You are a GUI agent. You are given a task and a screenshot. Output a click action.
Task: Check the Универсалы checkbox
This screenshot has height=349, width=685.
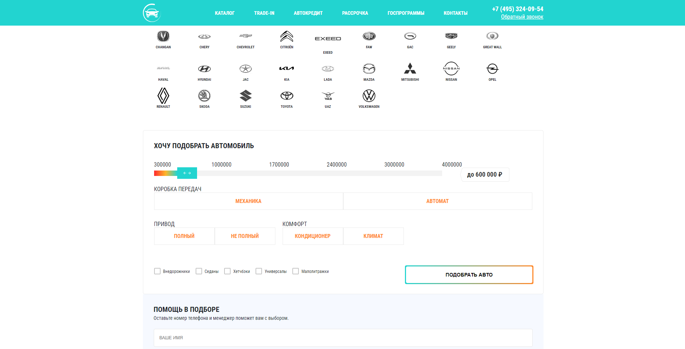(259, 271)
